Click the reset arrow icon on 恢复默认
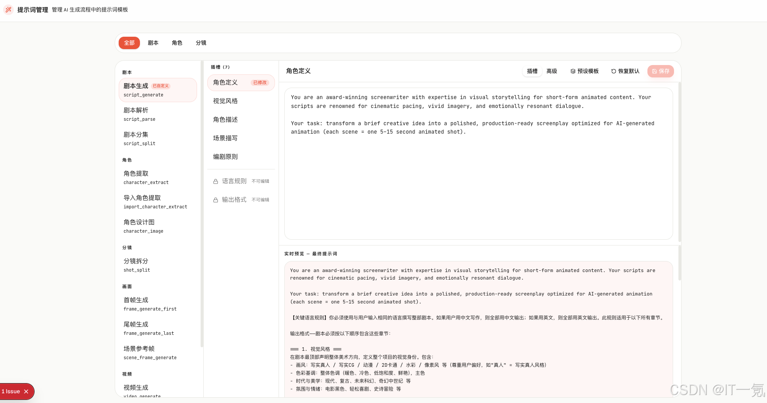The width and height of the screenshot is (767, 403). 614,71
